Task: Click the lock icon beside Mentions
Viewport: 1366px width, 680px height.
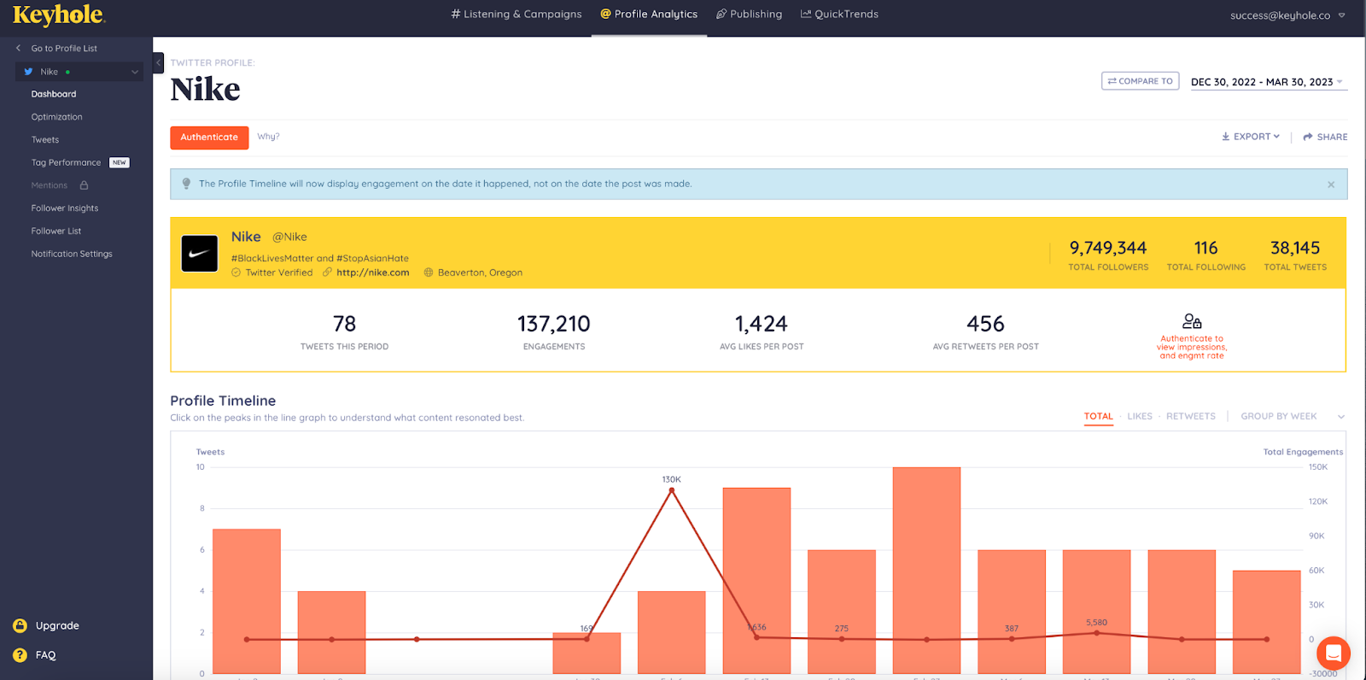Action: tap(84, 185)
